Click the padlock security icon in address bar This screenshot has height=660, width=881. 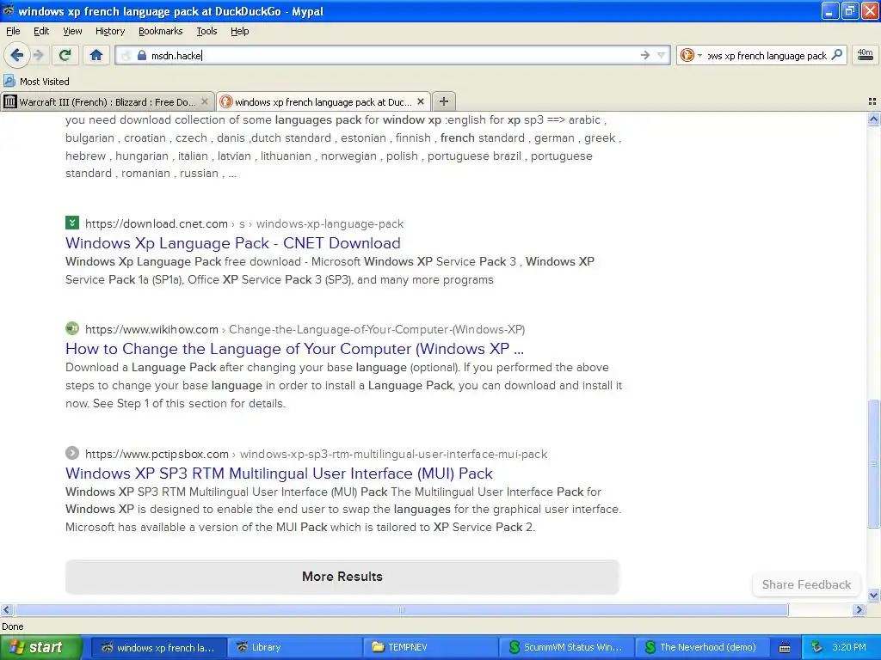142,55
